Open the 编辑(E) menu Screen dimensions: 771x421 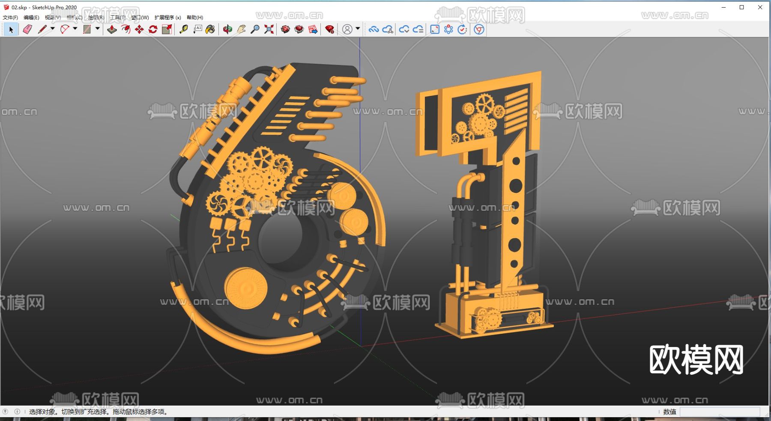(31, 18)
